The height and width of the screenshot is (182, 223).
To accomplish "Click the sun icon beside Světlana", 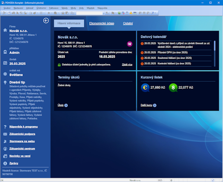I will (x=5, y=74).
